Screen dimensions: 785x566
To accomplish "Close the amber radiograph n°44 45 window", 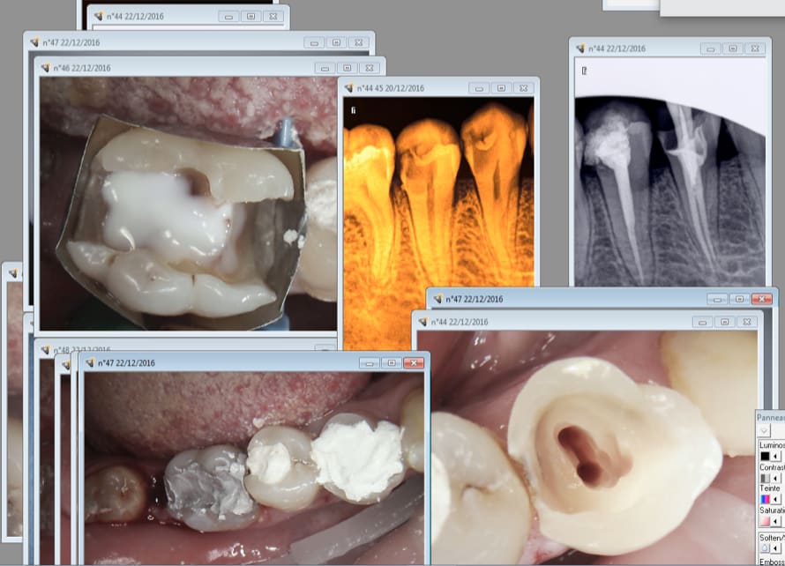I will click(x=523, y=88).
